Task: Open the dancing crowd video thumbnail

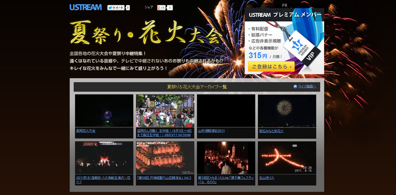Action: 165,111
